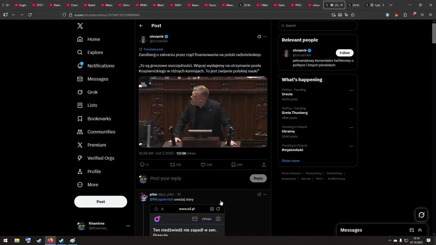This screenshot has height=245, width=436.
Task: Bookmark the post with 246 bookmarks
Action: [233, 165]
